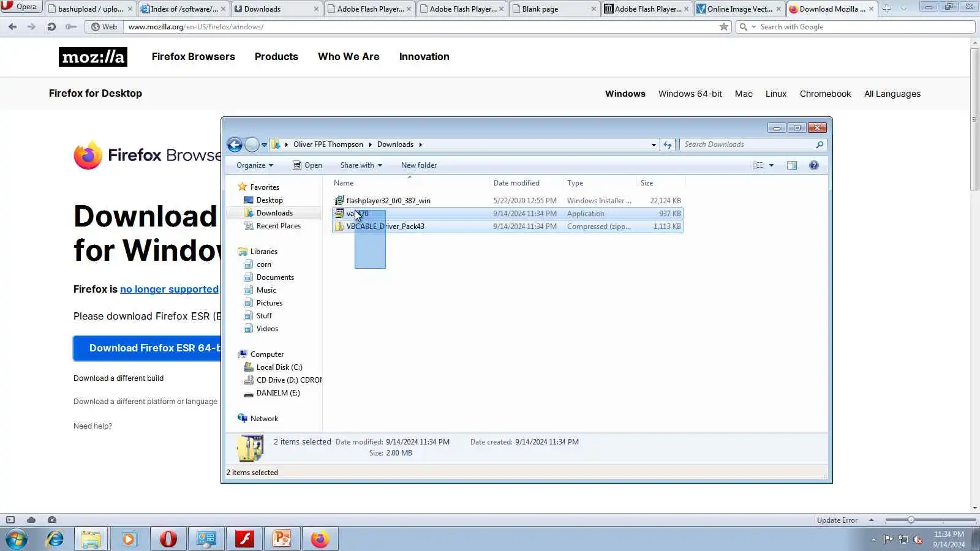This screenshot has height=551, width=980.
Task: Open a new Opera tab with plus button
Action: (x=886, y=9)
